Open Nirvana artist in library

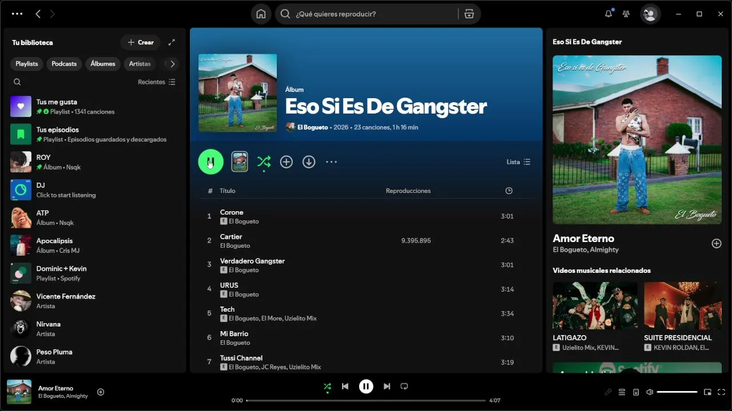(95, 329)
